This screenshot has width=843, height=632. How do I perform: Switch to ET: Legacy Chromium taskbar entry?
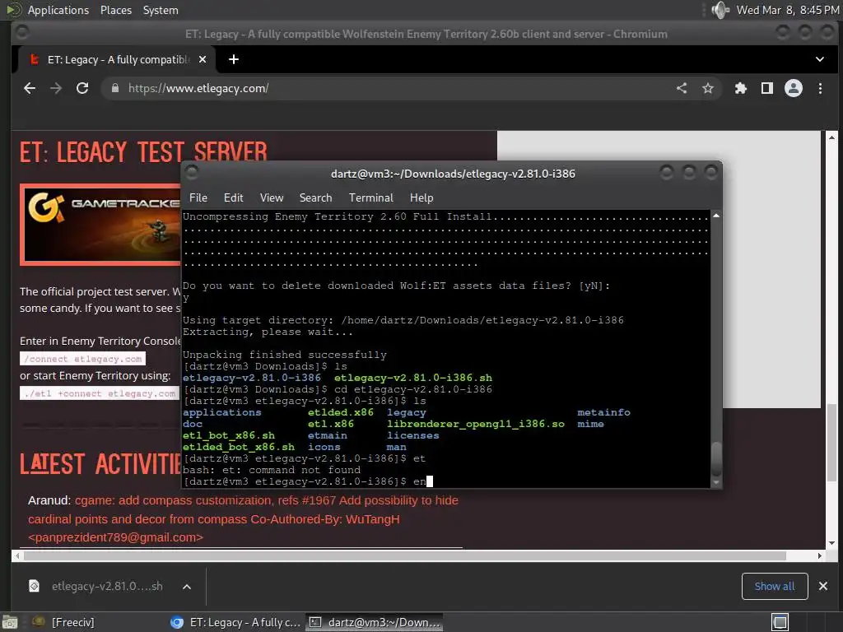click(x=235, y=622)
